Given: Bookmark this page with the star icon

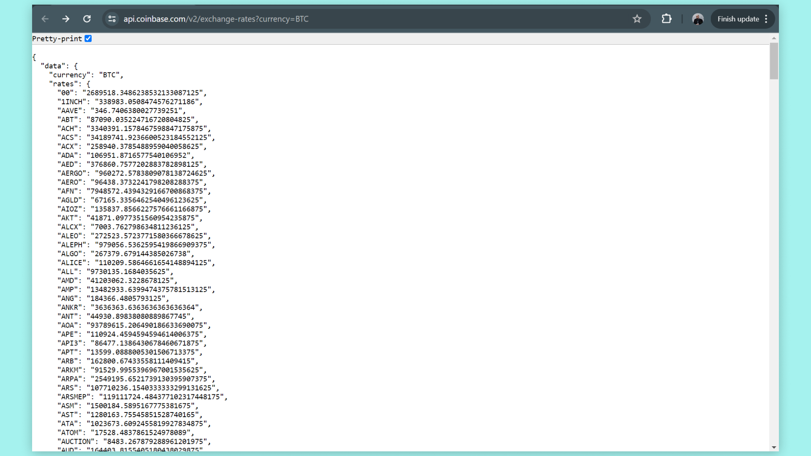Looking at the screenshot, I should click(637, 19).
